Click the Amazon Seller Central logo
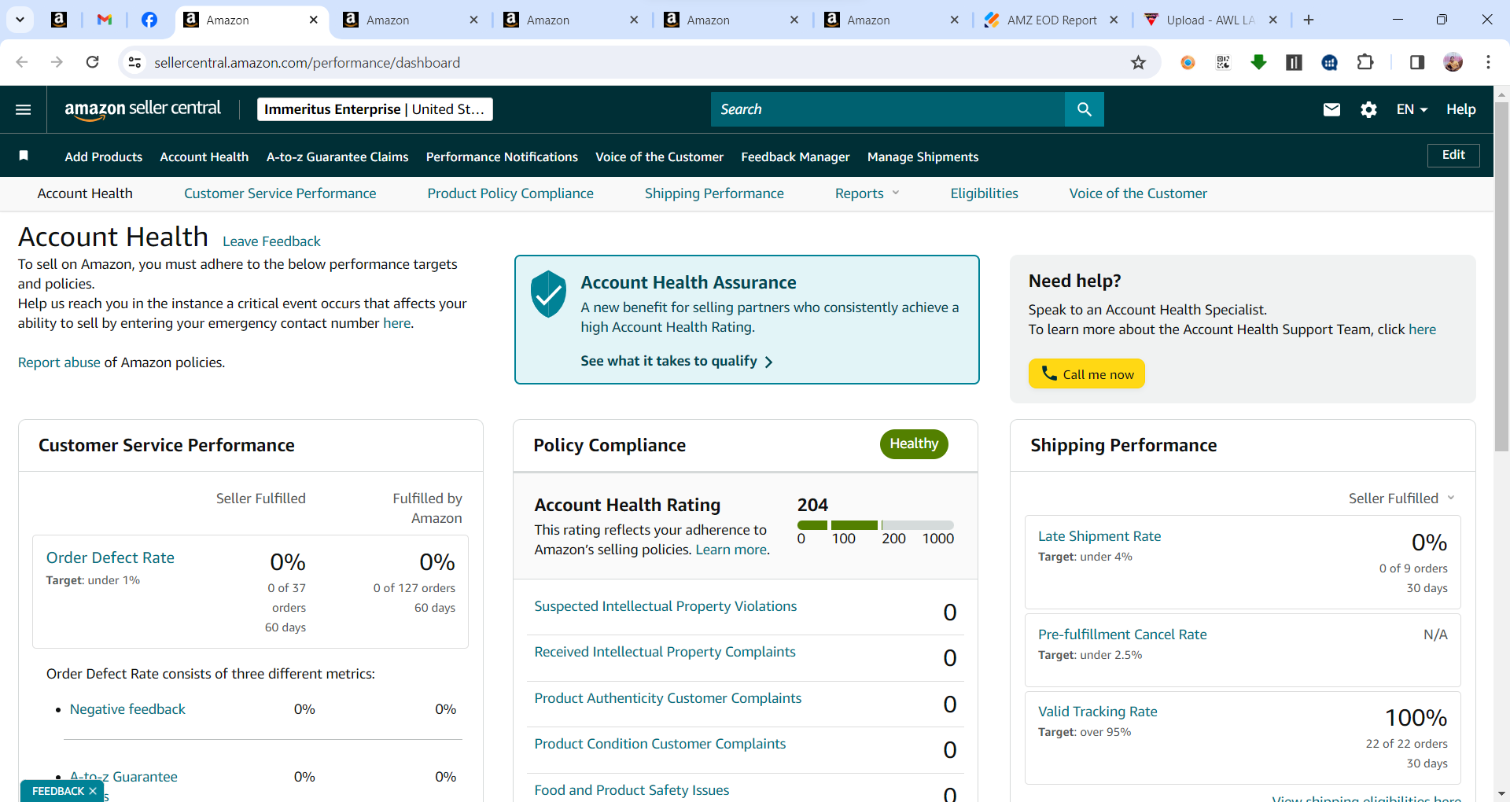Image resolution: width=1510 pixels, height=802 pixels. tap(142, 109)
